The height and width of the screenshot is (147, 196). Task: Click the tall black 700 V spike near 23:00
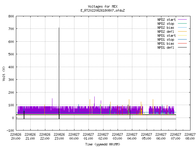tap(59, 73)
